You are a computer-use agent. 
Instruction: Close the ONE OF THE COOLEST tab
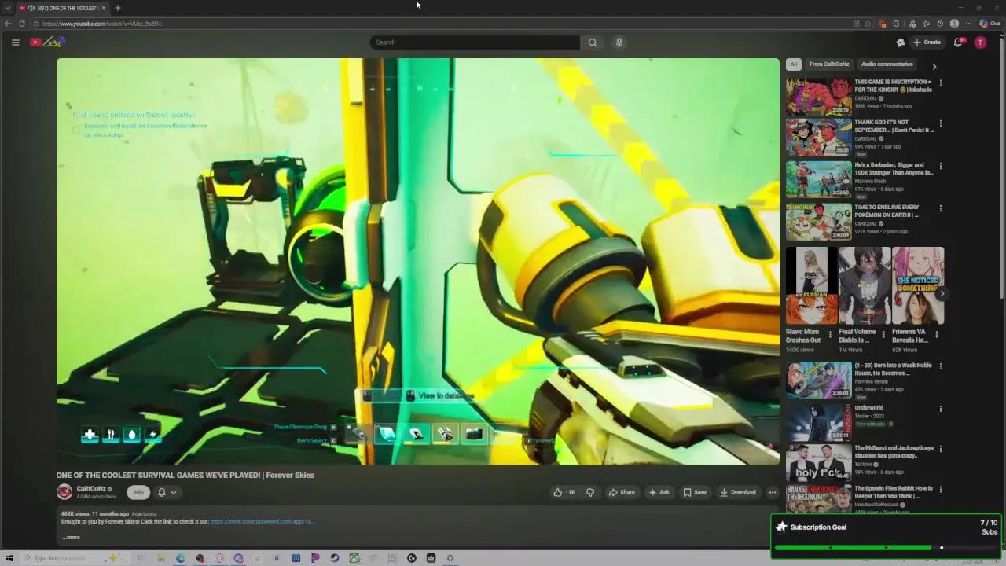[103, 8]
